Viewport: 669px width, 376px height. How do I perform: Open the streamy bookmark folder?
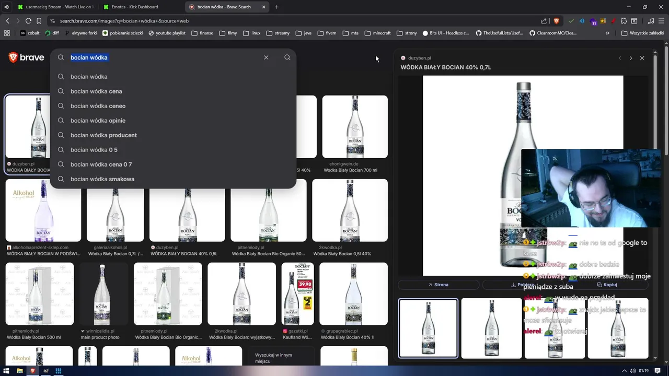[x=278, y=33]
